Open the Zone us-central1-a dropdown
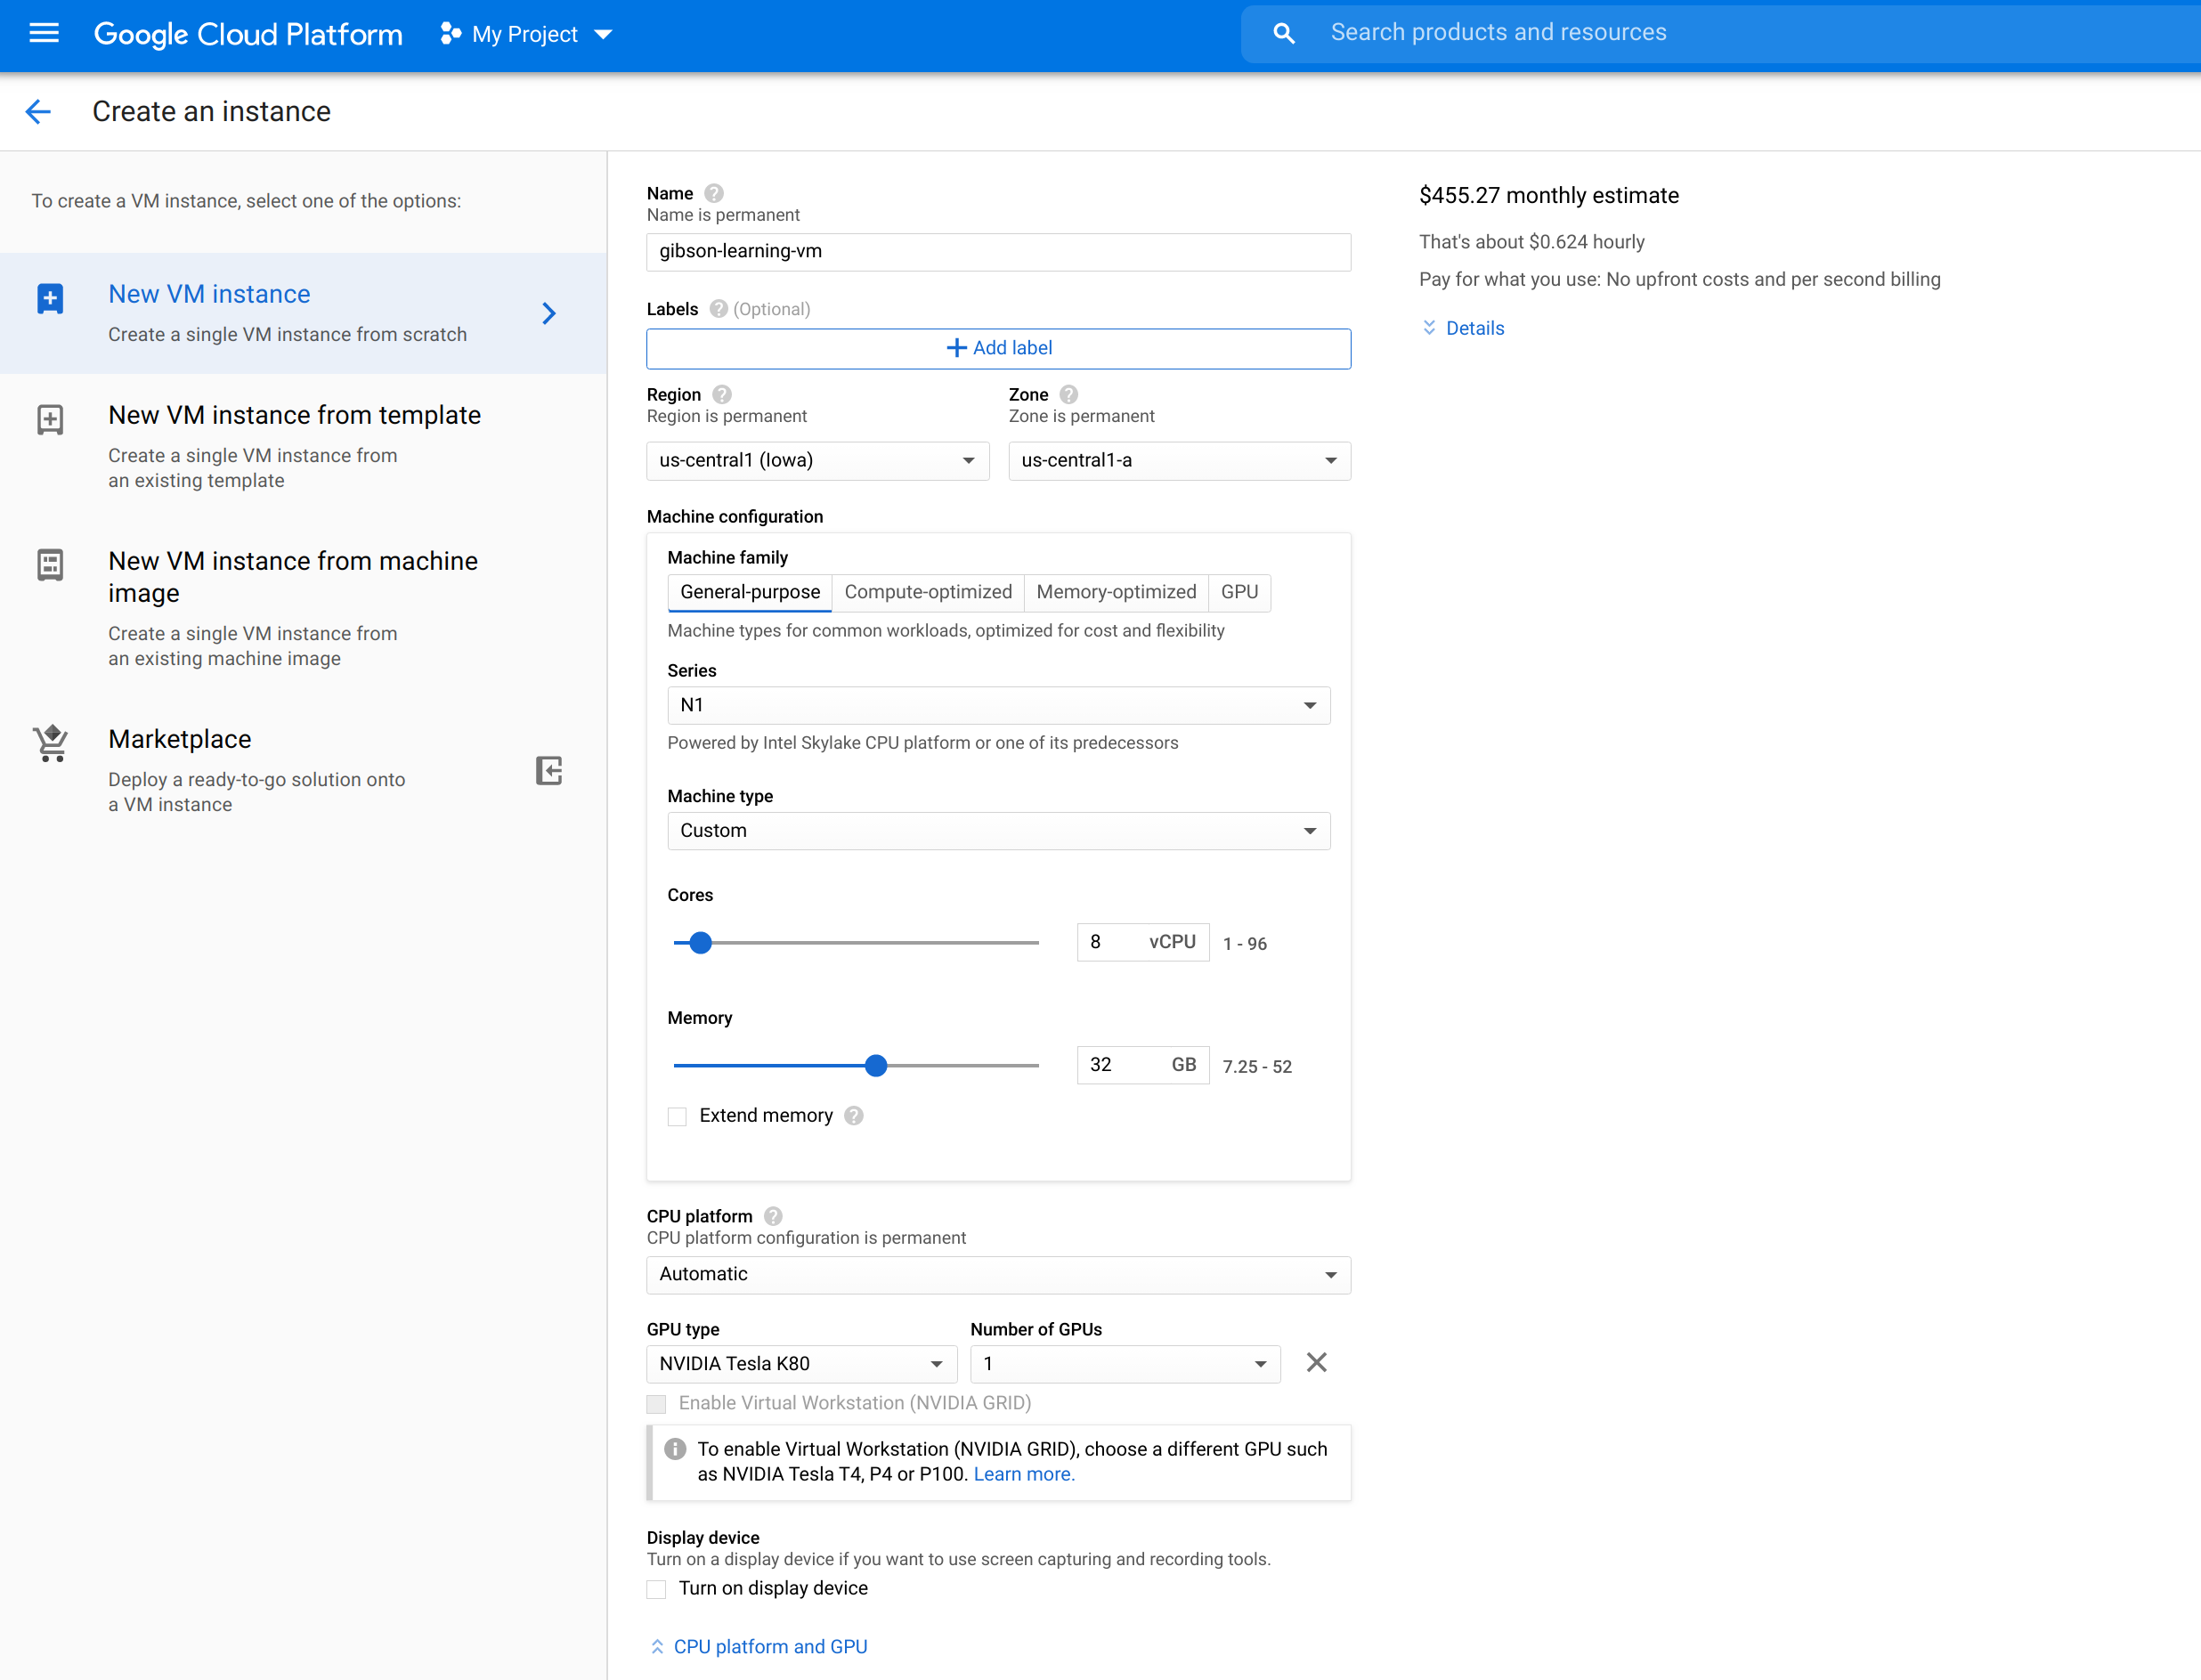The image size is (2201, 1680). pyautogui.click(x=1179, y=460)
